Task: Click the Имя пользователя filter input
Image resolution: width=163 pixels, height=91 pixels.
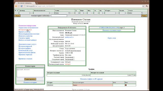Action: [41, 13]
